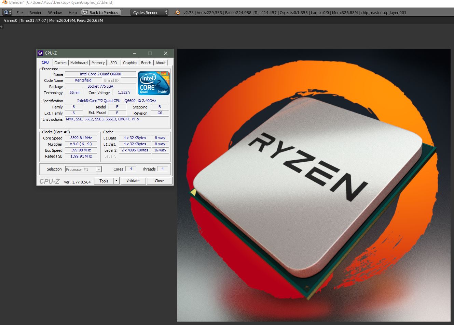Open the Tools dropdown arrow in CPU-Z
454x325 pixels.
[116, 181]
